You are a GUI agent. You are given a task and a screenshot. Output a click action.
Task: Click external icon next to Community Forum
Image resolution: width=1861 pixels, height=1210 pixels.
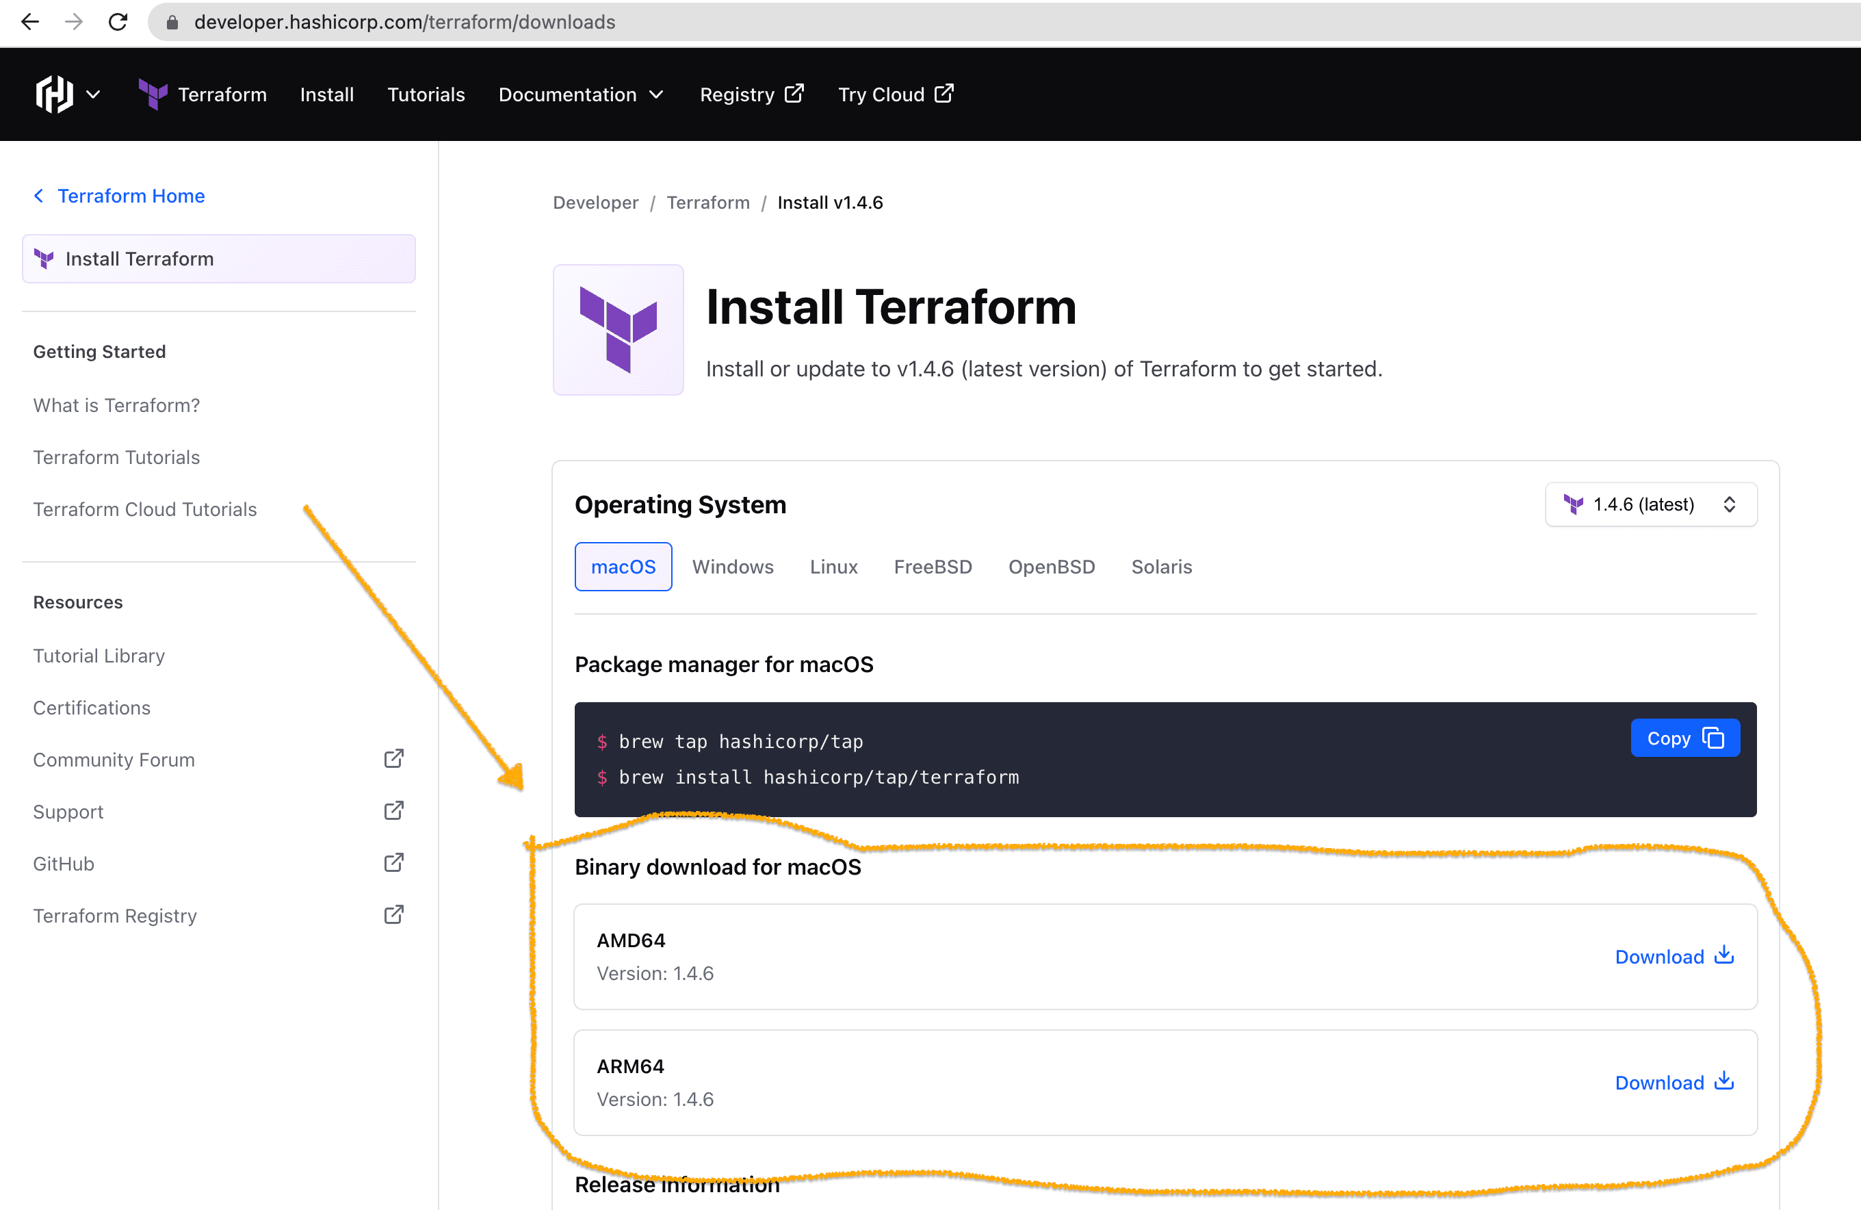coord(394,758)
